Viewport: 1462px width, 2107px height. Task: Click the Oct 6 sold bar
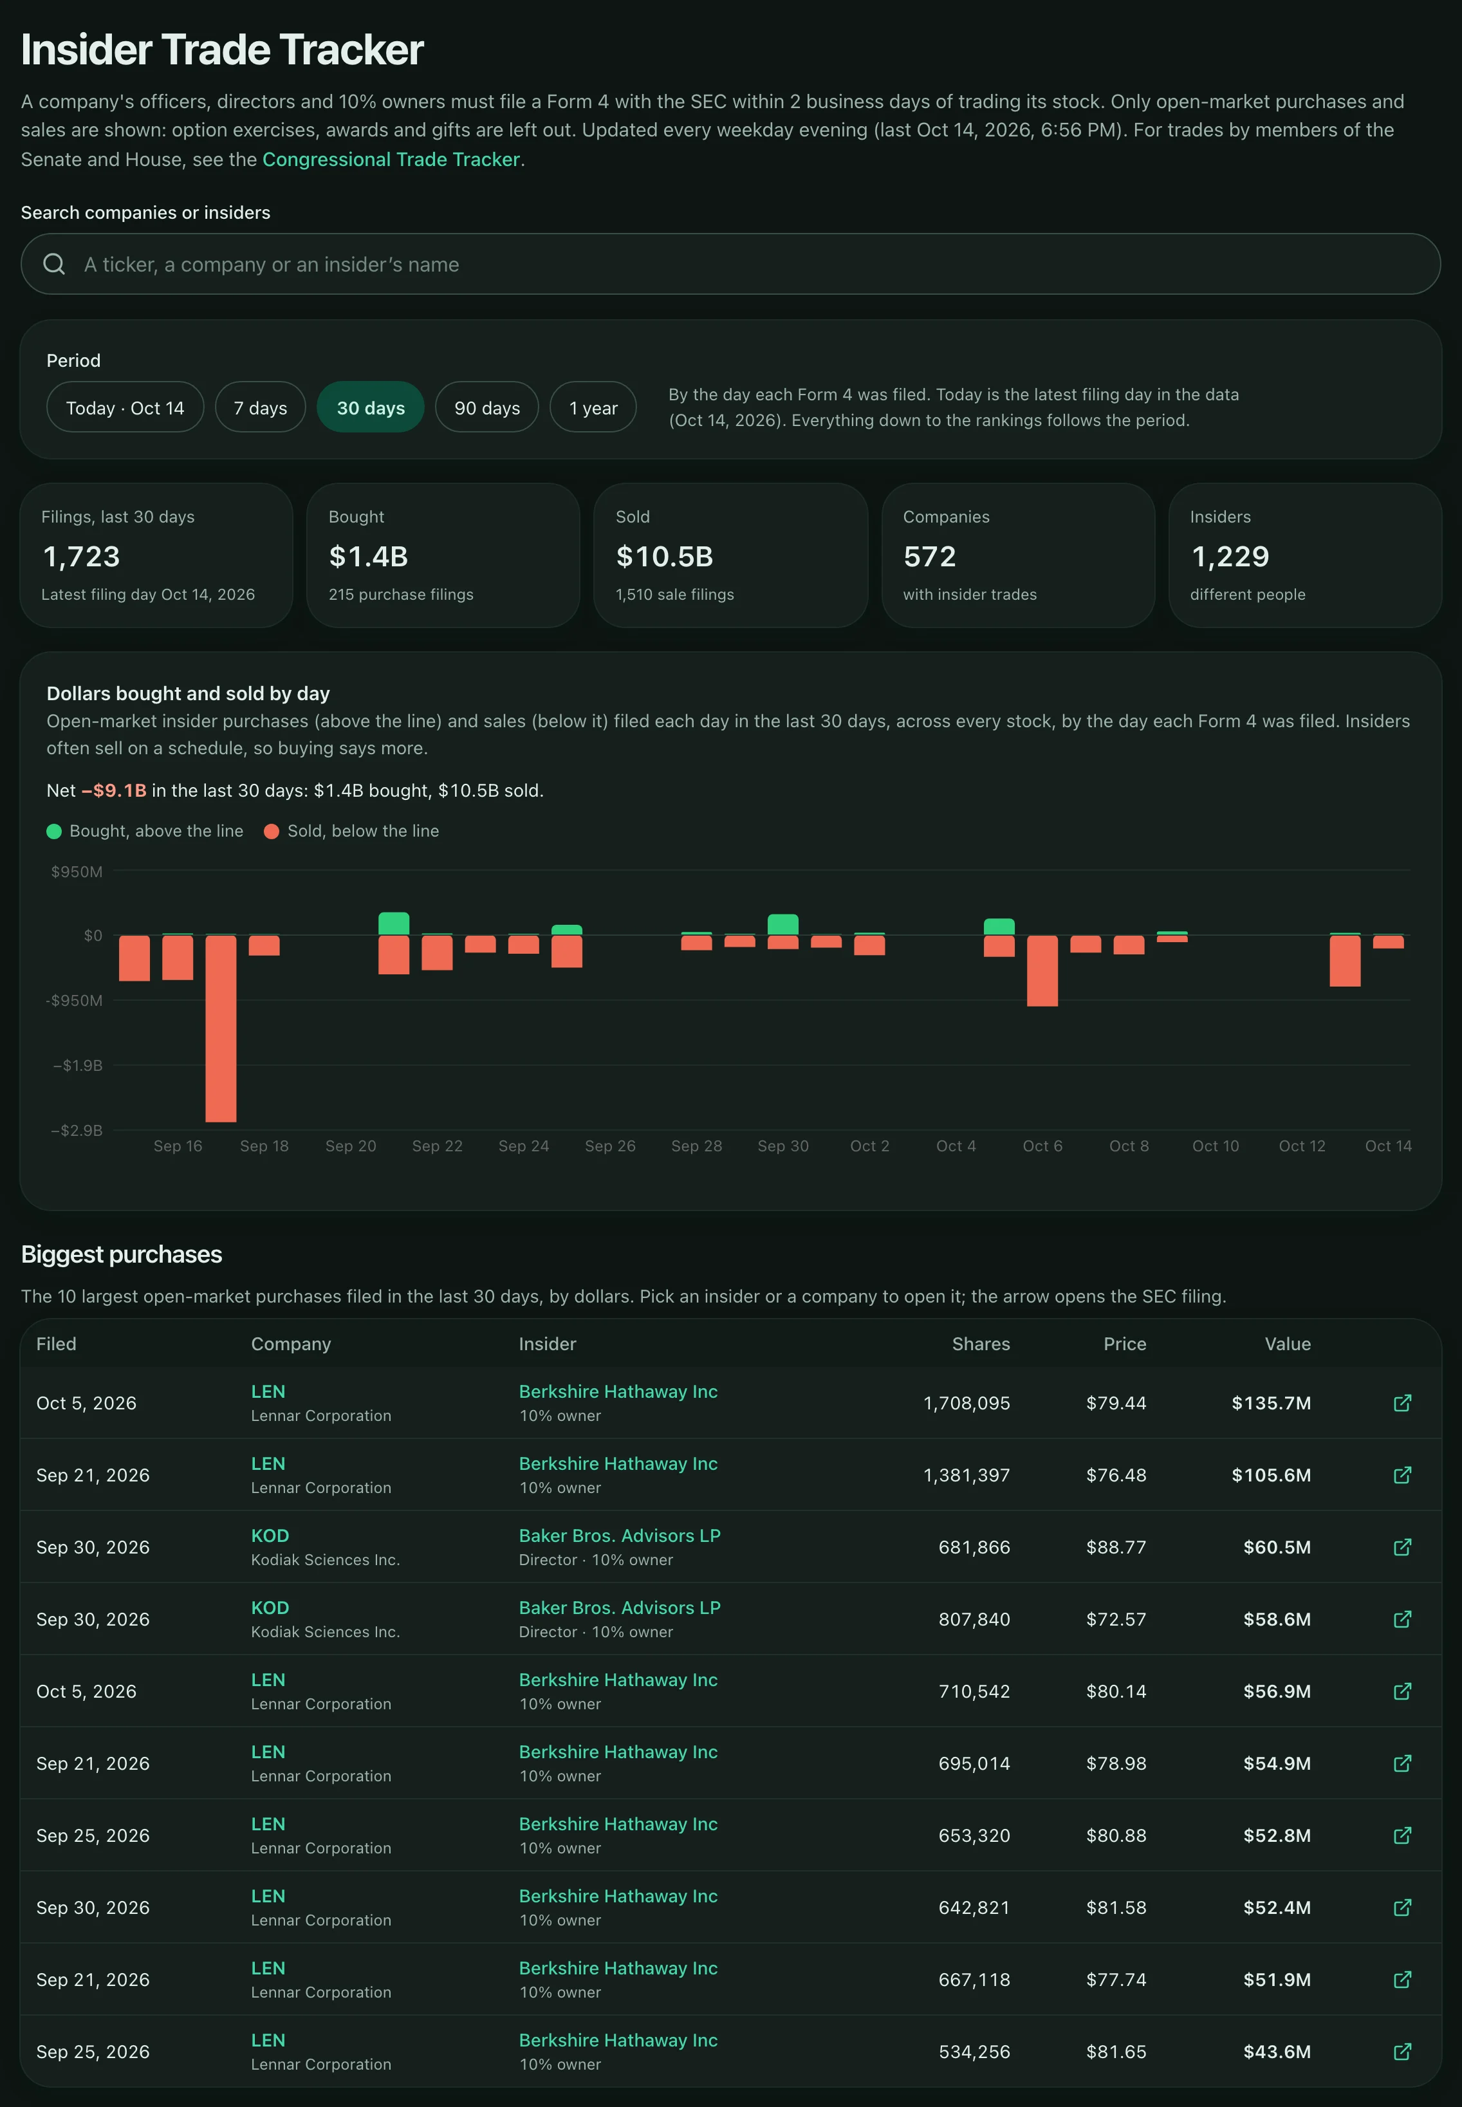pyautogui.click(x=1042, y=971)
